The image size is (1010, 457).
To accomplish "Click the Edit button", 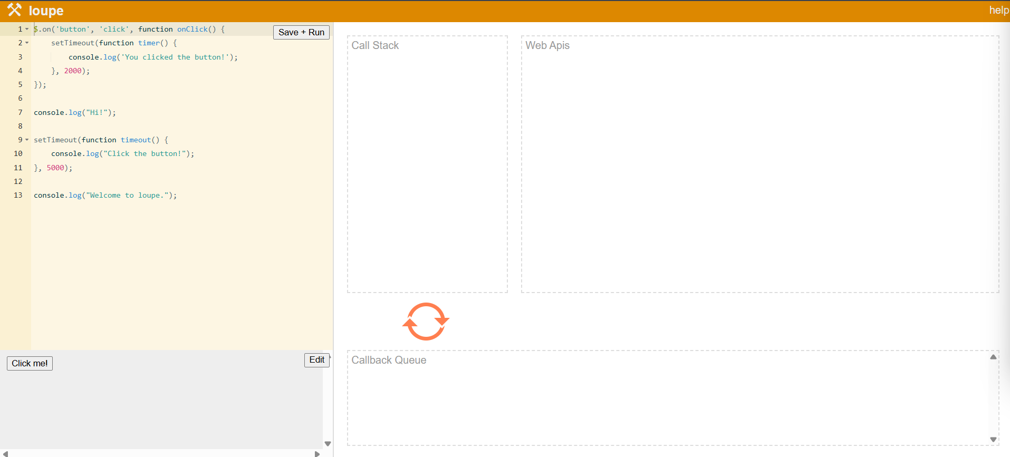I will click(x=316, y=360).
